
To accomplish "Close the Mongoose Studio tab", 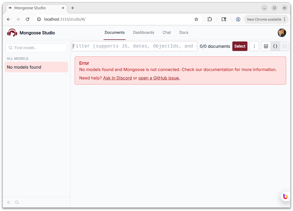I will [x=63, y=8].
